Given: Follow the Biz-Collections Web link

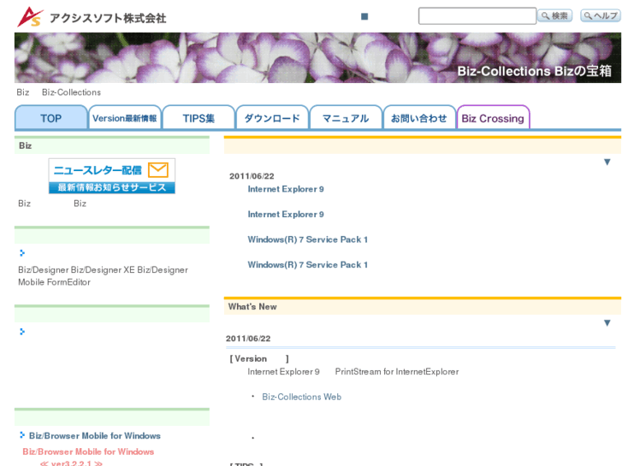Looking at the screenshot, I should coord(301,397).
